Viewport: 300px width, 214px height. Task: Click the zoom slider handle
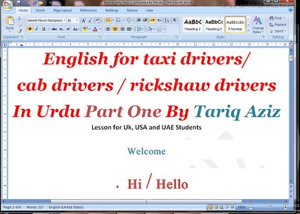point(270,207)
